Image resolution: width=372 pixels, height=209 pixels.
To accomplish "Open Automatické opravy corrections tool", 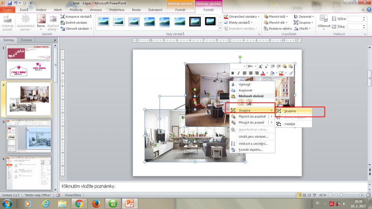I will (x=26, y=23).
